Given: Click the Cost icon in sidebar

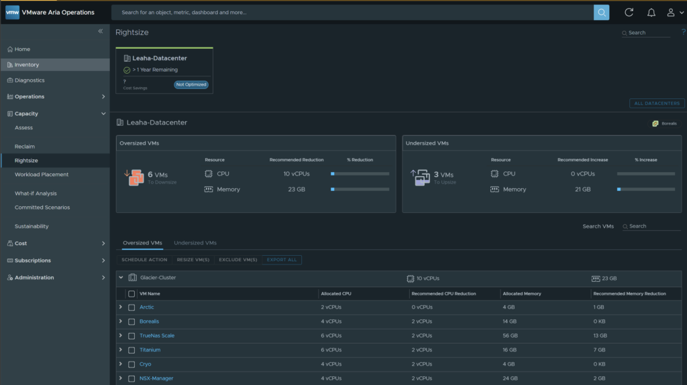Looking at the screenshot, I should tap(9, 243).
